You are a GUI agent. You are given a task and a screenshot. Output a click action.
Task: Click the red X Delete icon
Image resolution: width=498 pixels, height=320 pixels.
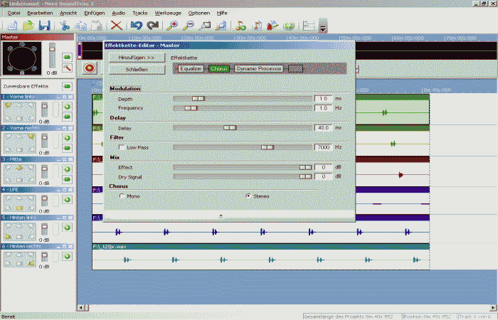pyautogui.click(x=116, y=26)
